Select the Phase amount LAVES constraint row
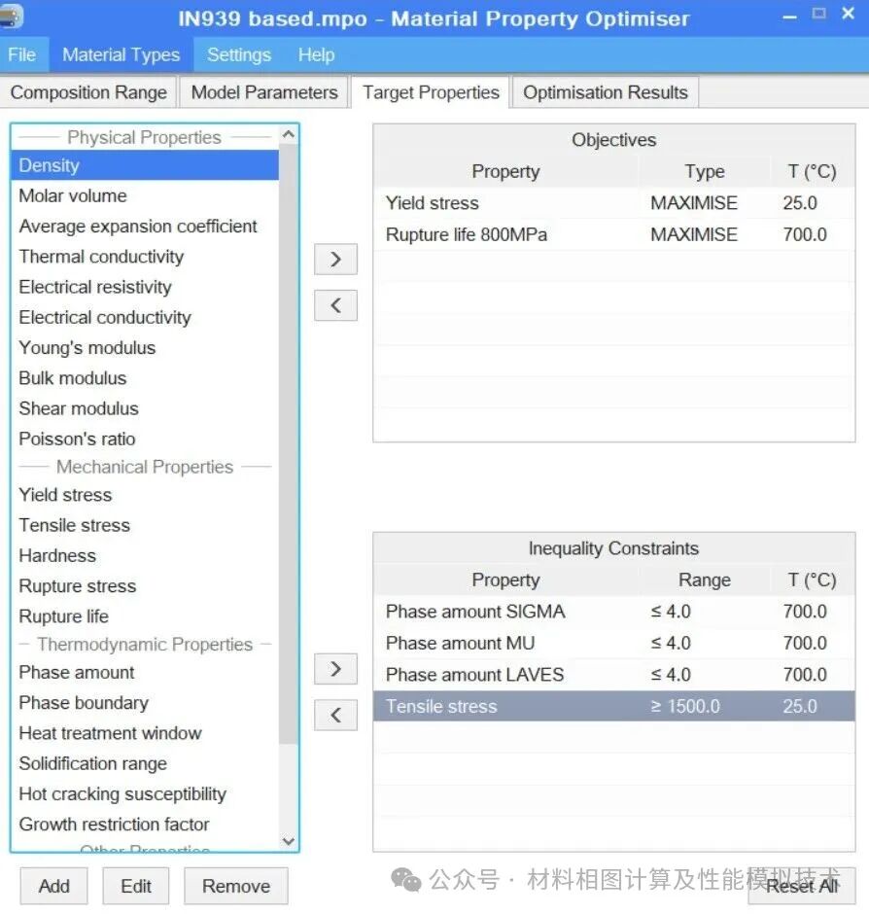The image size is (869, 914). [613, 675]
